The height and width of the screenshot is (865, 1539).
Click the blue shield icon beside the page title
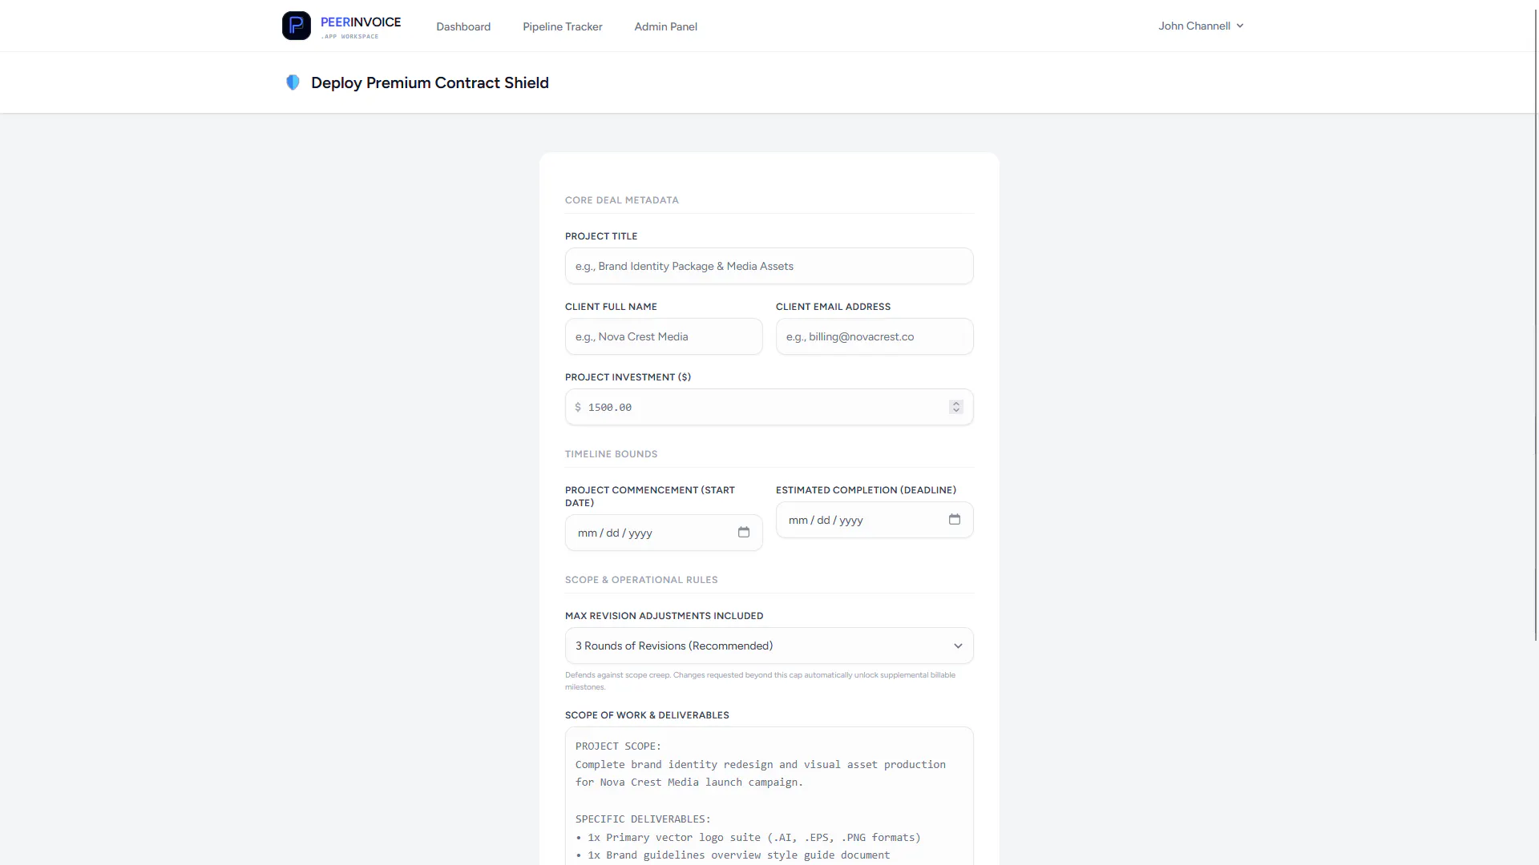293,82
